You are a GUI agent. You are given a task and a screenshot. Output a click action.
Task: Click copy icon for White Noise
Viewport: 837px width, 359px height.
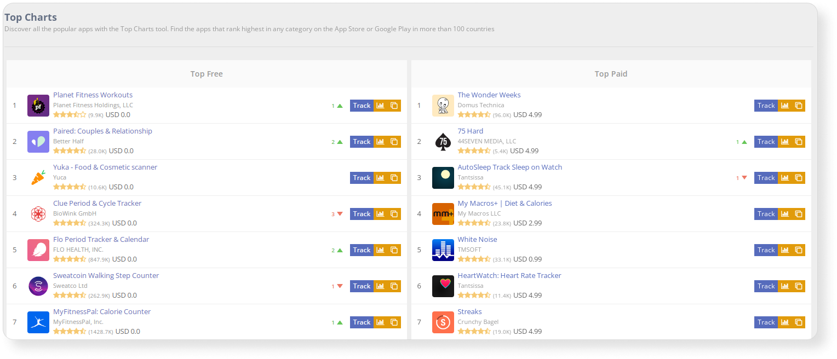pyautogui.click(x=798, y=250)
